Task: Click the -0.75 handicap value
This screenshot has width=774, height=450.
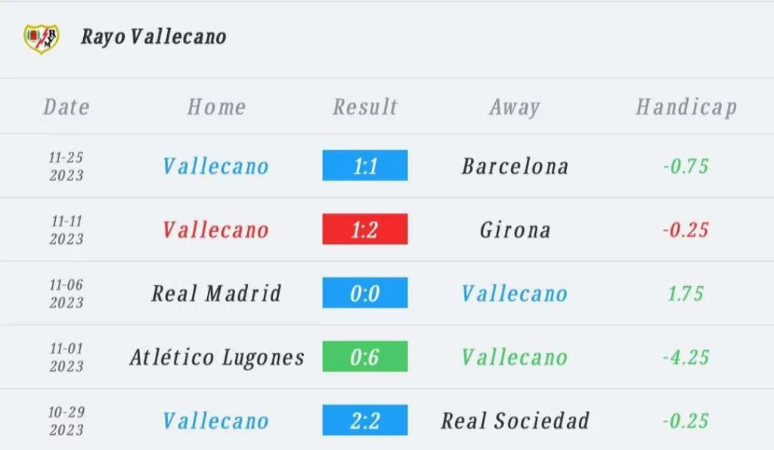Action: tap(686, 166)
